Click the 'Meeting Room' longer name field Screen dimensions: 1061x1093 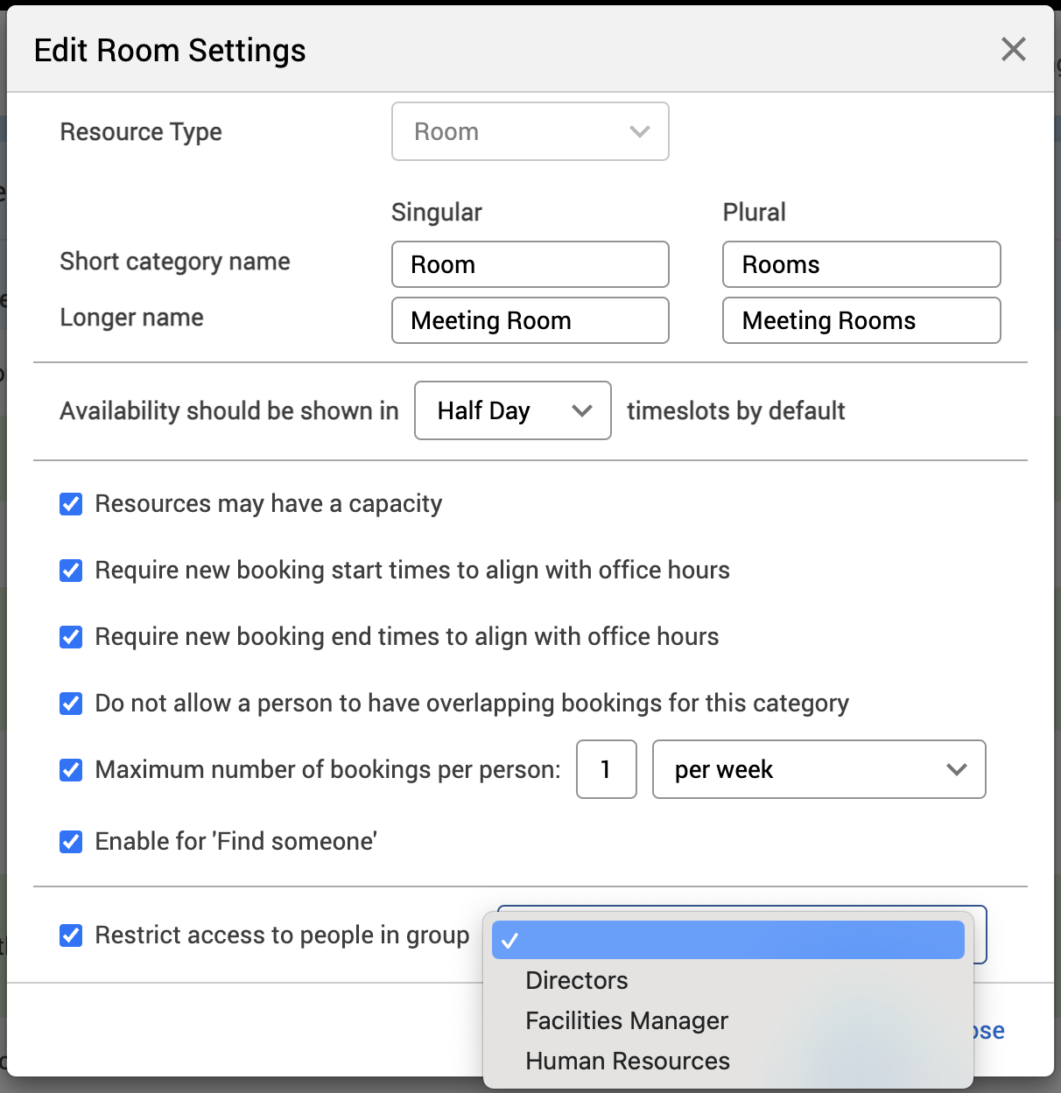(529, 320)
